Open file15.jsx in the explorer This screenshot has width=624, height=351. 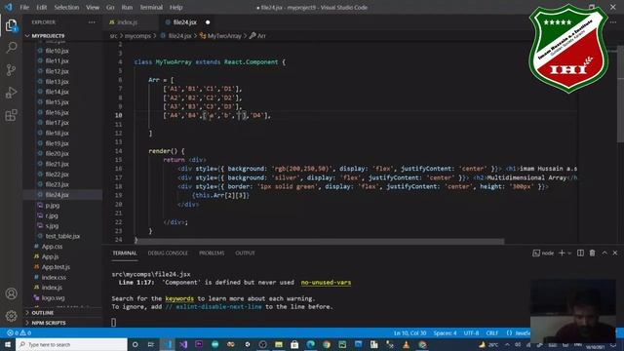click(x=57, y=102)
